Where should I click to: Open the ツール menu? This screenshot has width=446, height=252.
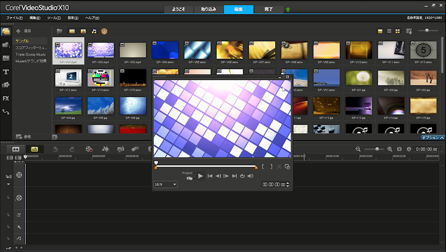(x=54, y=18)
